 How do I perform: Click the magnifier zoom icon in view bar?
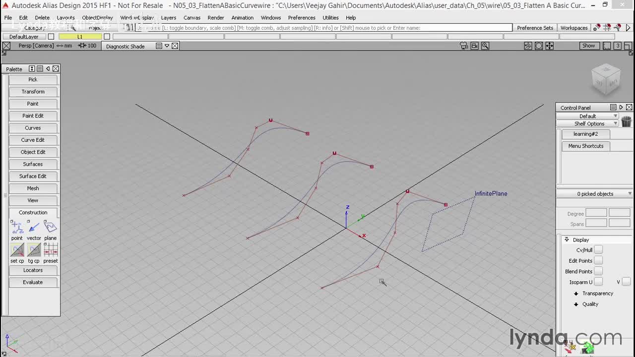point(485,46)
